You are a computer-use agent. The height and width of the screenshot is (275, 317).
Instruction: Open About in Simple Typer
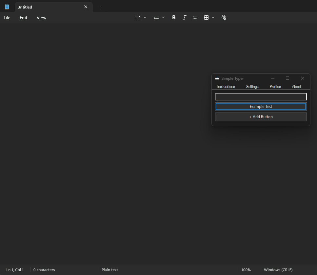click(x=296, y=87)
